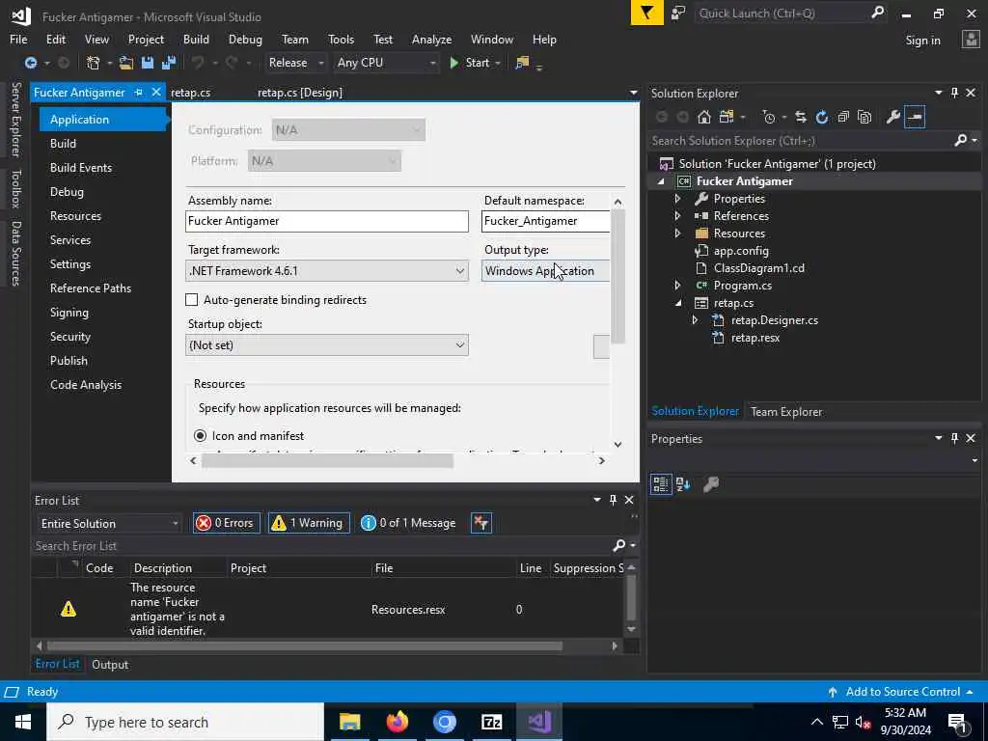
Task: Click the Open File folder icon
Action: coord(126,63)
